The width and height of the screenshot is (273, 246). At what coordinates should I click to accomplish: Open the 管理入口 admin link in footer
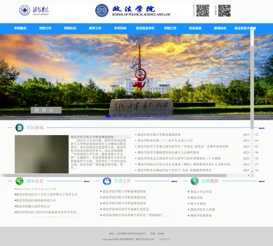[165, 239]
